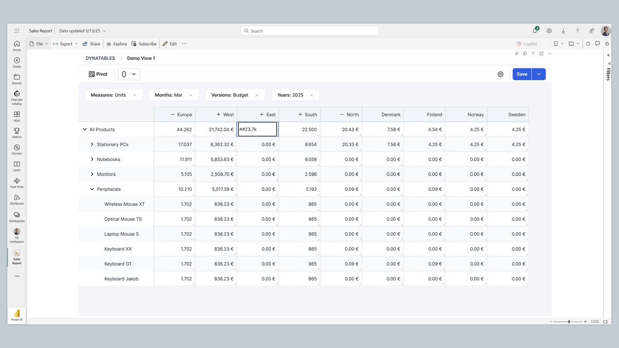Open the File menu

pos(39,44)
